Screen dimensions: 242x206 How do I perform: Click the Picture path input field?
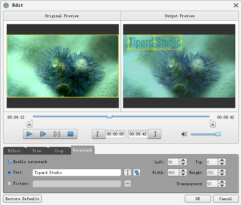(x=77, y=184)
